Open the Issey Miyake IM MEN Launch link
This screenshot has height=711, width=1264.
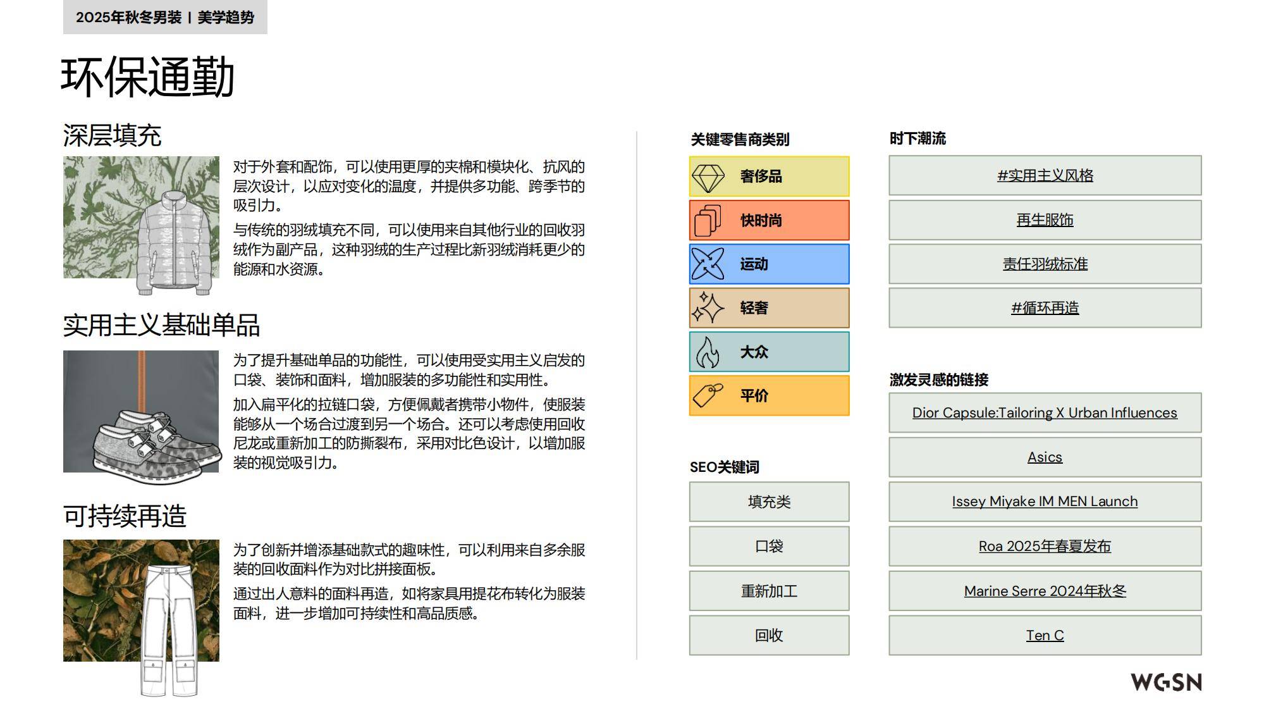(1045, 502)
